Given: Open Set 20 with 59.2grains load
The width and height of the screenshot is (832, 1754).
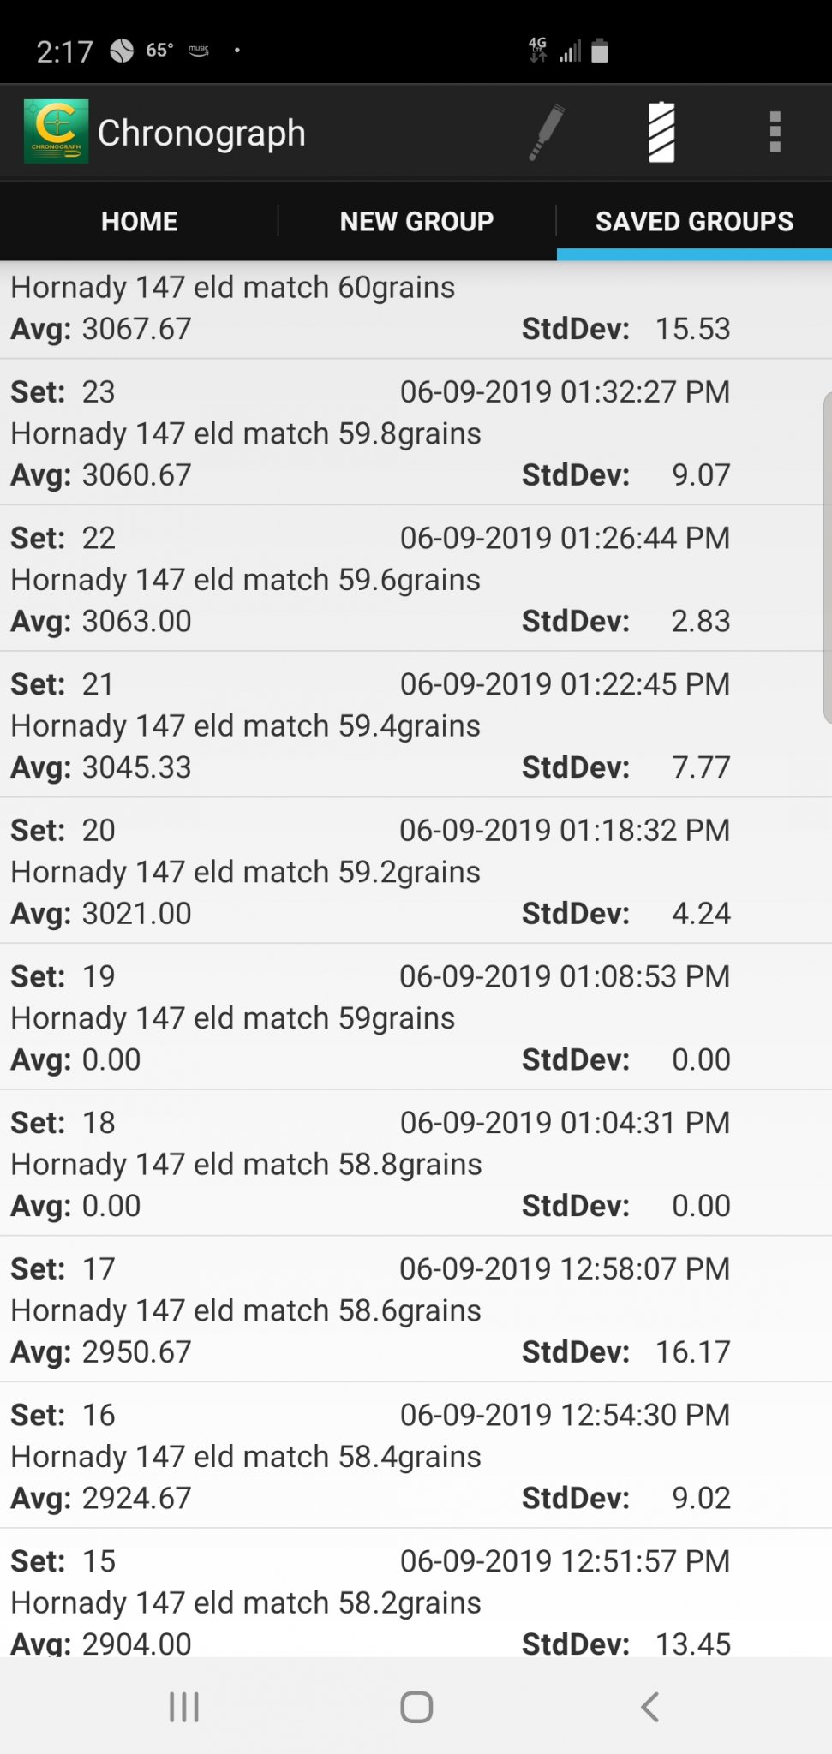Looking at the screenshot, I should pyautogui.click(x=370, y=871).
